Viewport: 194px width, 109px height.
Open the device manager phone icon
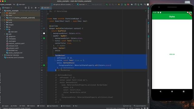pyautogui.click(x=138, y=5)
